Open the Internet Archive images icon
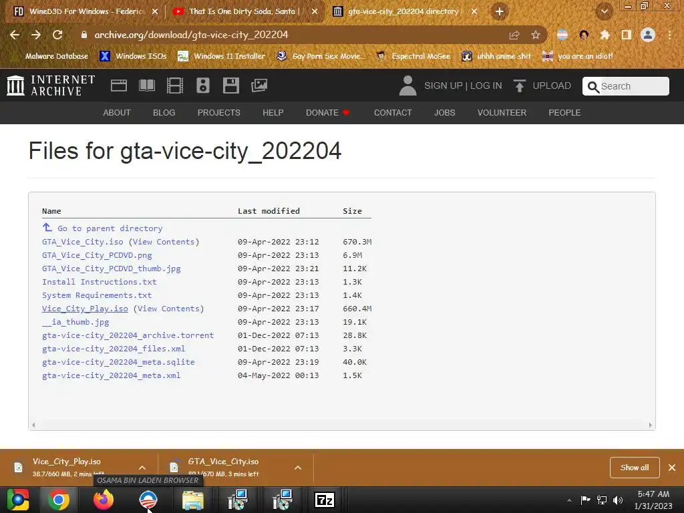Screen dimensions: 684x513 [259, 85]
